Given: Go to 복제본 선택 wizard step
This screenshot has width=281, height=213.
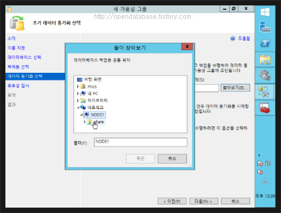Looking at the screenshot, I should (18, 67).
